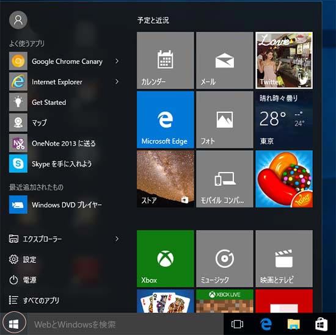The image size is (336, 335).
Task: Launch Windows DVD プレイヤー
Action: point(64,204)
